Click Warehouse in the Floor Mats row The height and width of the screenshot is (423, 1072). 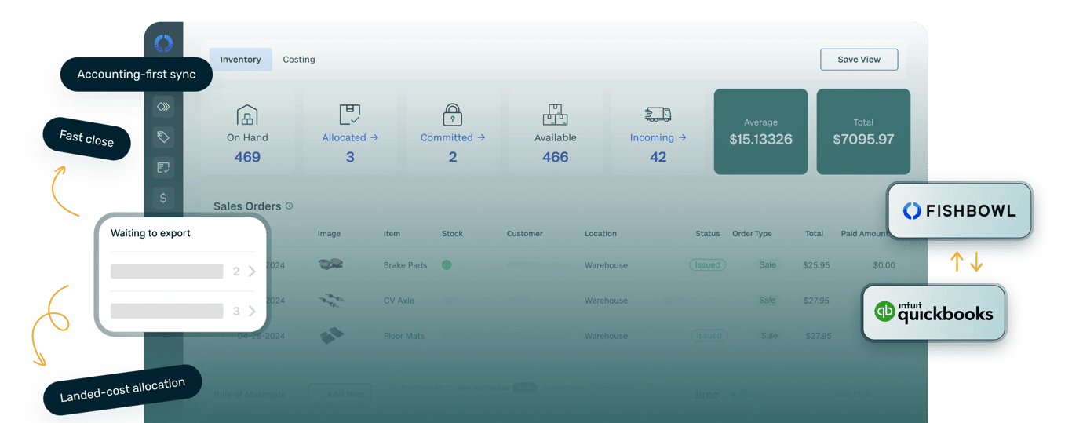606,336
